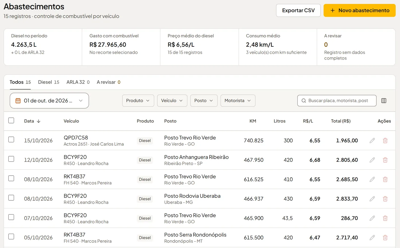Screen dimensions: 400x248
Task: Open the Produto filter dropdown
Action: click(138, 101)
